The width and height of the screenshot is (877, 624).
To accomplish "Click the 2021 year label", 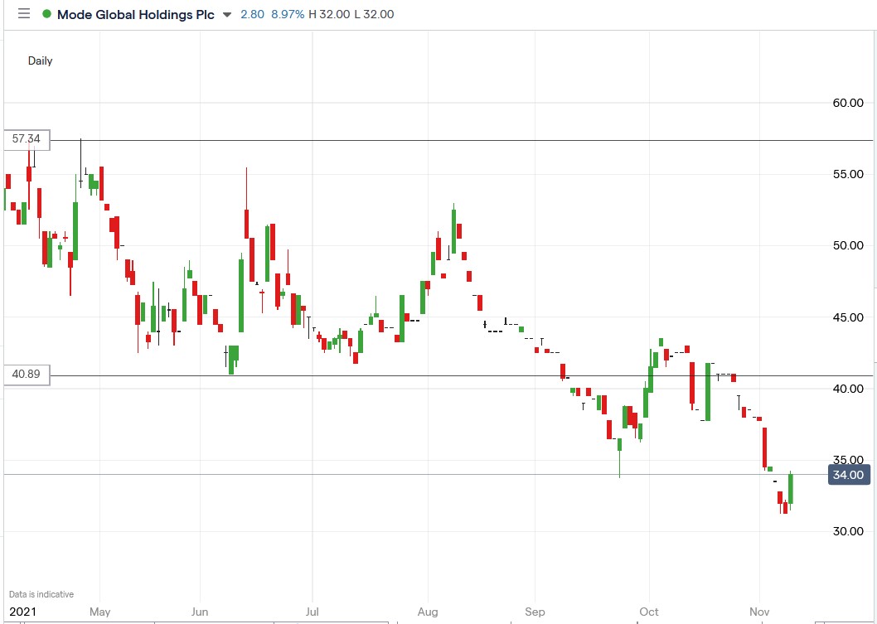I will tap(24, 612).
